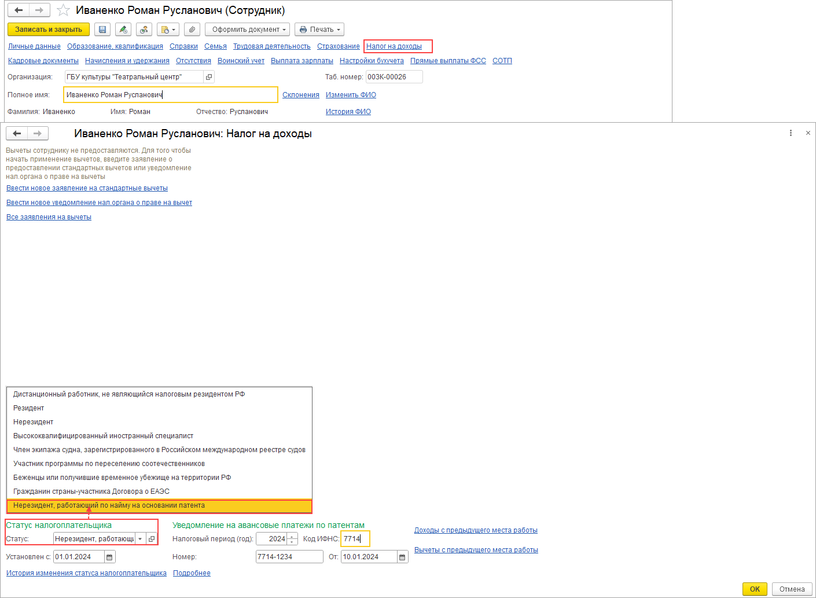Click Ввести новое уведомление нал.органа link
Viewport: 816px width, 598px height.
coord(99,203)
